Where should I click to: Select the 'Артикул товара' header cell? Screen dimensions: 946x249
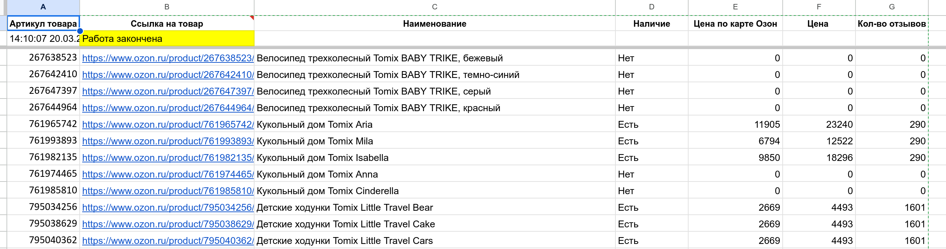click(x=43, y=23)
